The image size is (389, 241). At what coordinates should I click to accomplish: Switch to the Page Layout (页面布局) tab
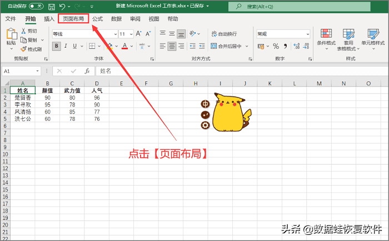pos(73,19)
